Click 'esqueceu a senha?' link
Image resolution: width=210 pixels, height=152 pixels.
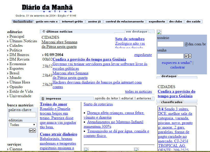(x=177, y=63)
